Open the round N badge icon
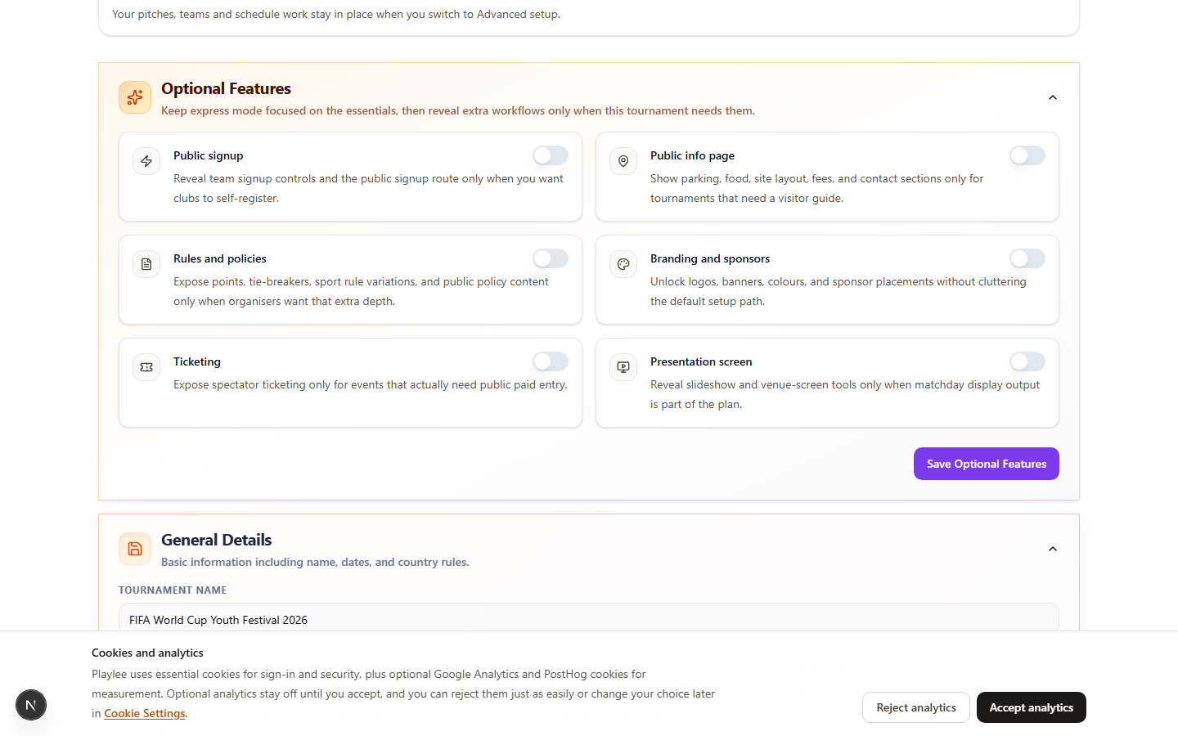This screenshot has width=1178, height=736. point(31,705)
